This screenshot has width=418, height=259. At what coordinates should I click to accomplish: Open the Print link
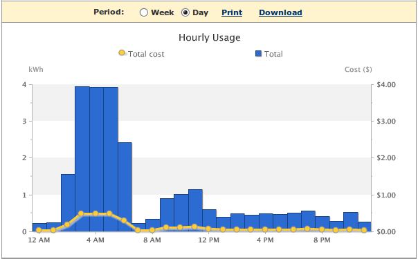click(232, 12)
